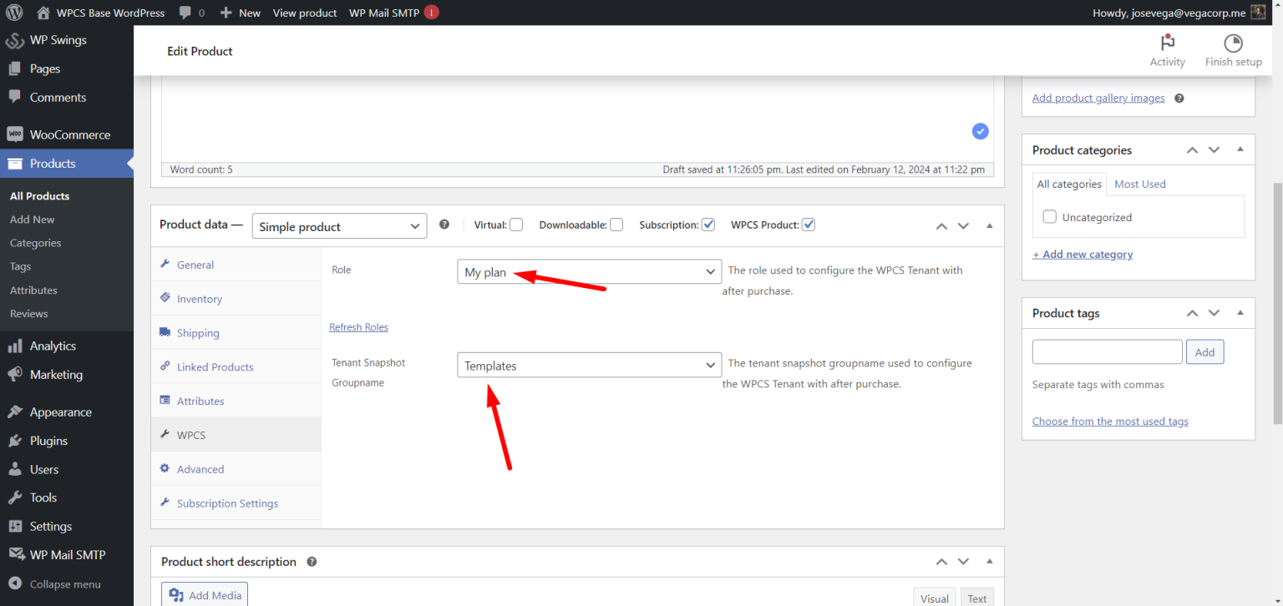Open the Role dropdown showing My plan
Screen dimensions: 1283x606
coord(589,271)
